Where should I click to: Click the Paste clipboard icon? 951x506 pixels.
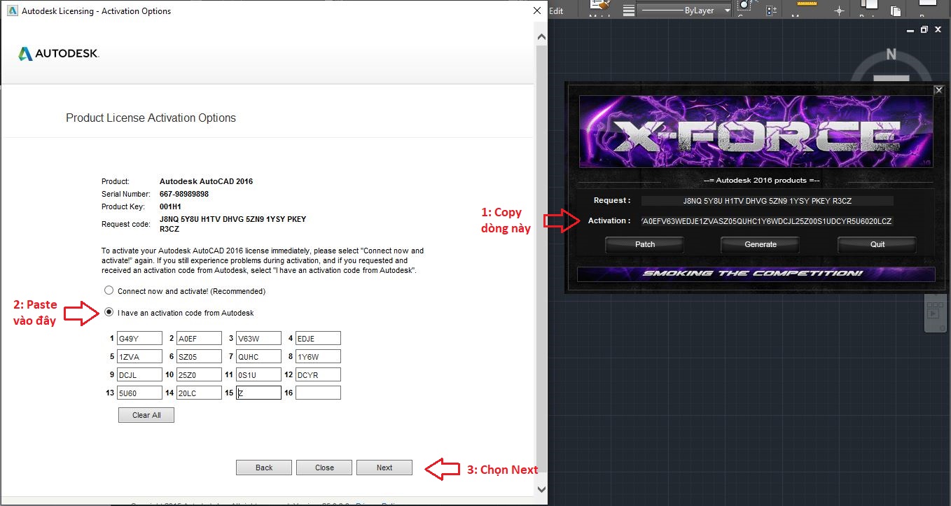(868, 7)
